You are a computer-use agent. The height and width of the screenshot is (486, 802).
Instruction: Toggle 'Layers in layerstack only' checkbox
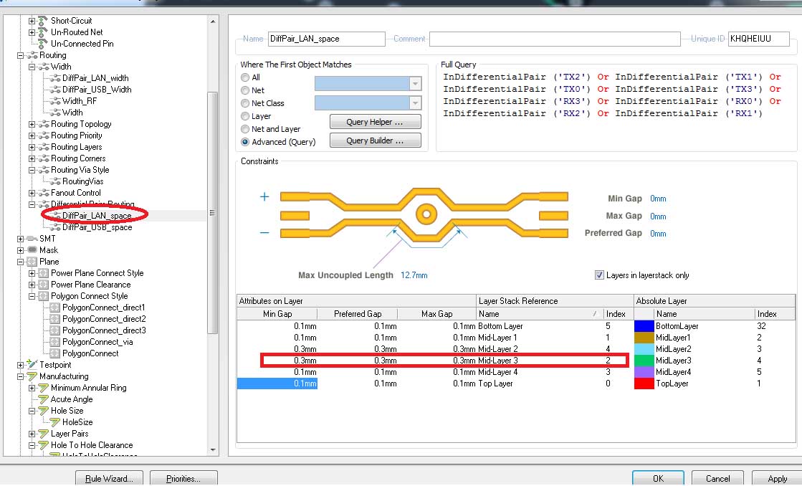click(x=599, y=275)
